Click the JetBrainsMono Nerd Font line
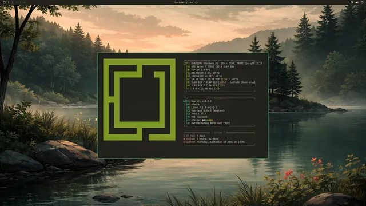The image size is (366, 206). (x=210, y=123)
